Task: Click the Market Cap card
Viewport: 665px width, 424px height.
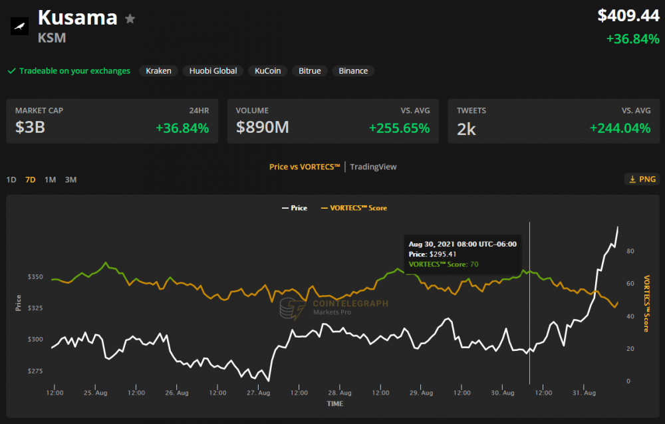Action: [x=112, y=121]
